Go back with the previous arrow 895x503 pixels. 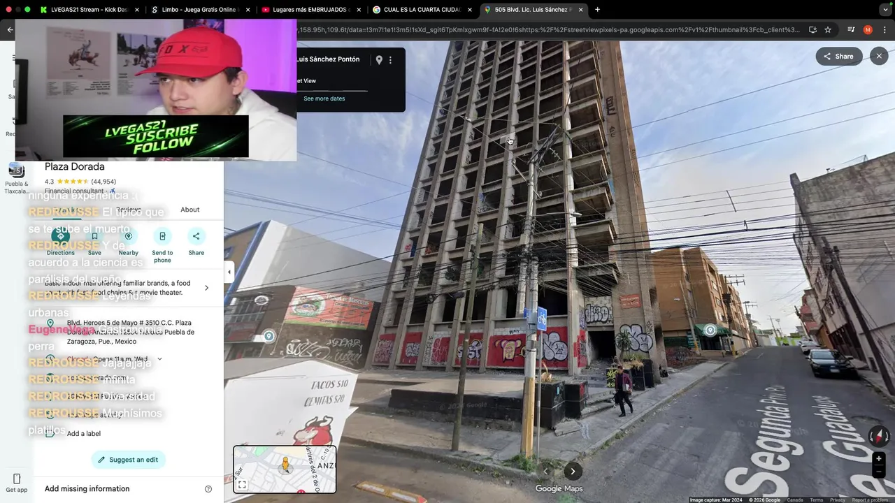[546, 471]
